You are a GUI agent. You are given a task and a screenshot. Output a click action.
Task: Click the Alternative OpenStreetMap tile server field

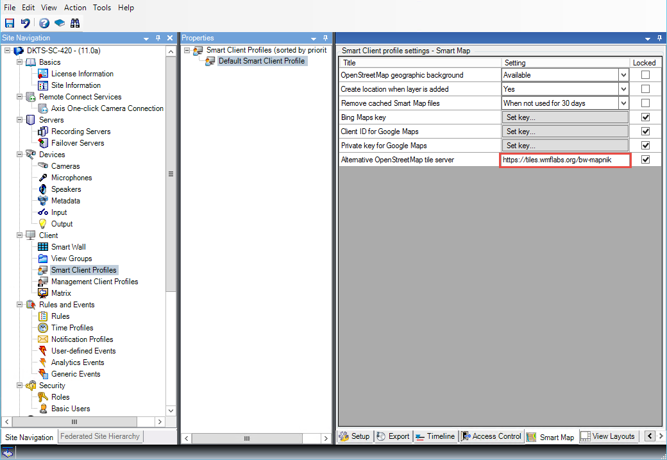point(565,160)
